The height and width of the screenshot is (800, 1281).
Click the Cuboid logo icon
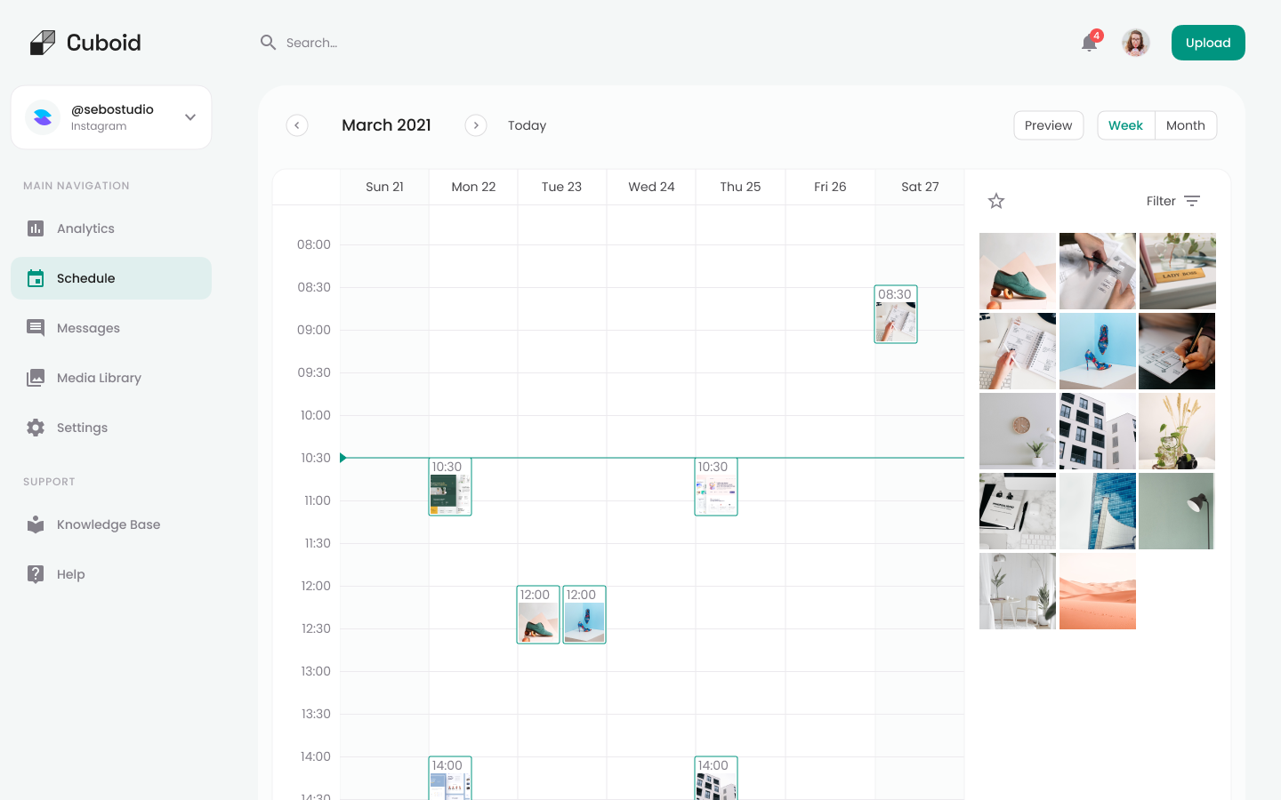coord(42,43)
